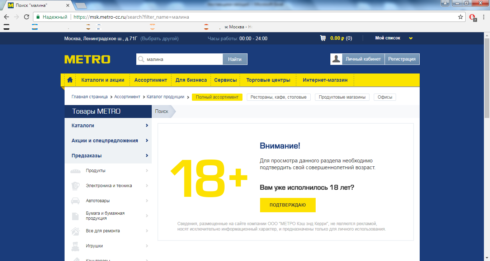Expand Акции и спецпредложения chevron
This screenshot has width=490, height=261.
(x=147, y=141)
